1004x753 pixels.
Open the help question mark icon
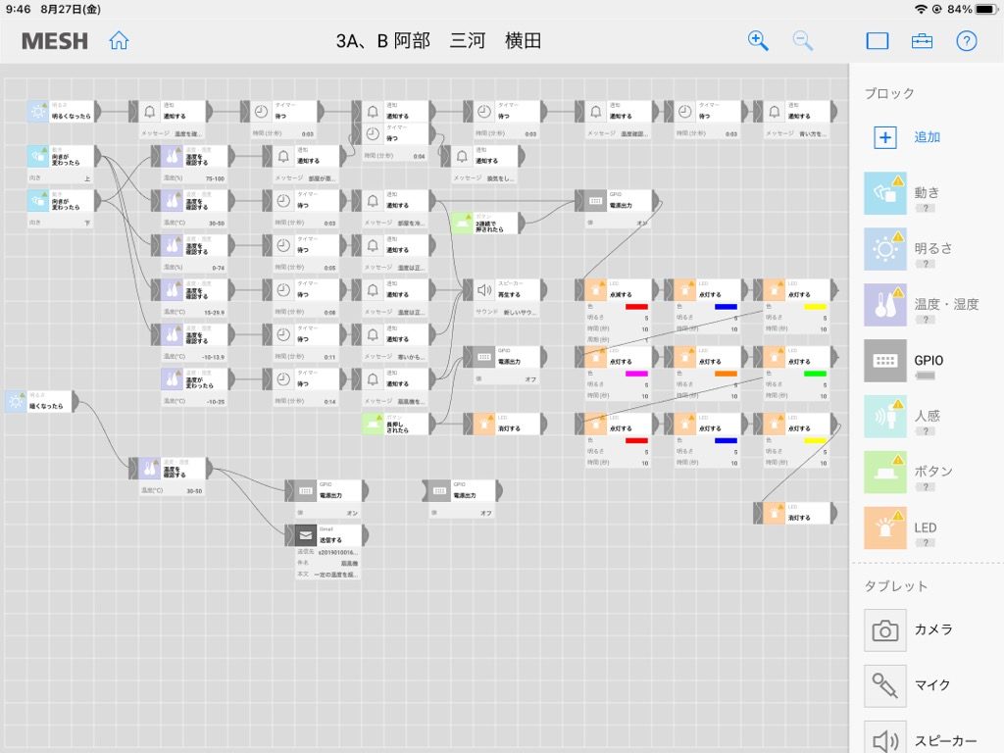click(x=966, y=41)
